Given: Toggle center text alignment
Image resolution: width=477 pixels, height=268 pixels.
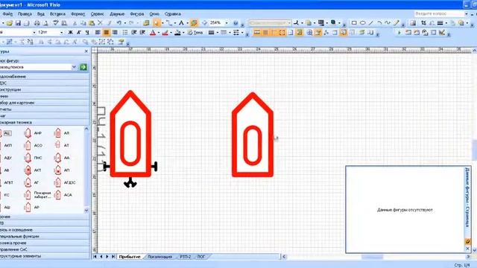Looking at the screenshot, I should [106, 33].
